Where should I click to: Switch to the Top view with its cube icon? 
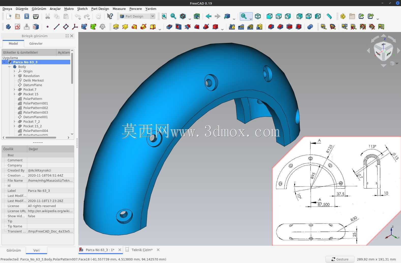click(279, 16)
